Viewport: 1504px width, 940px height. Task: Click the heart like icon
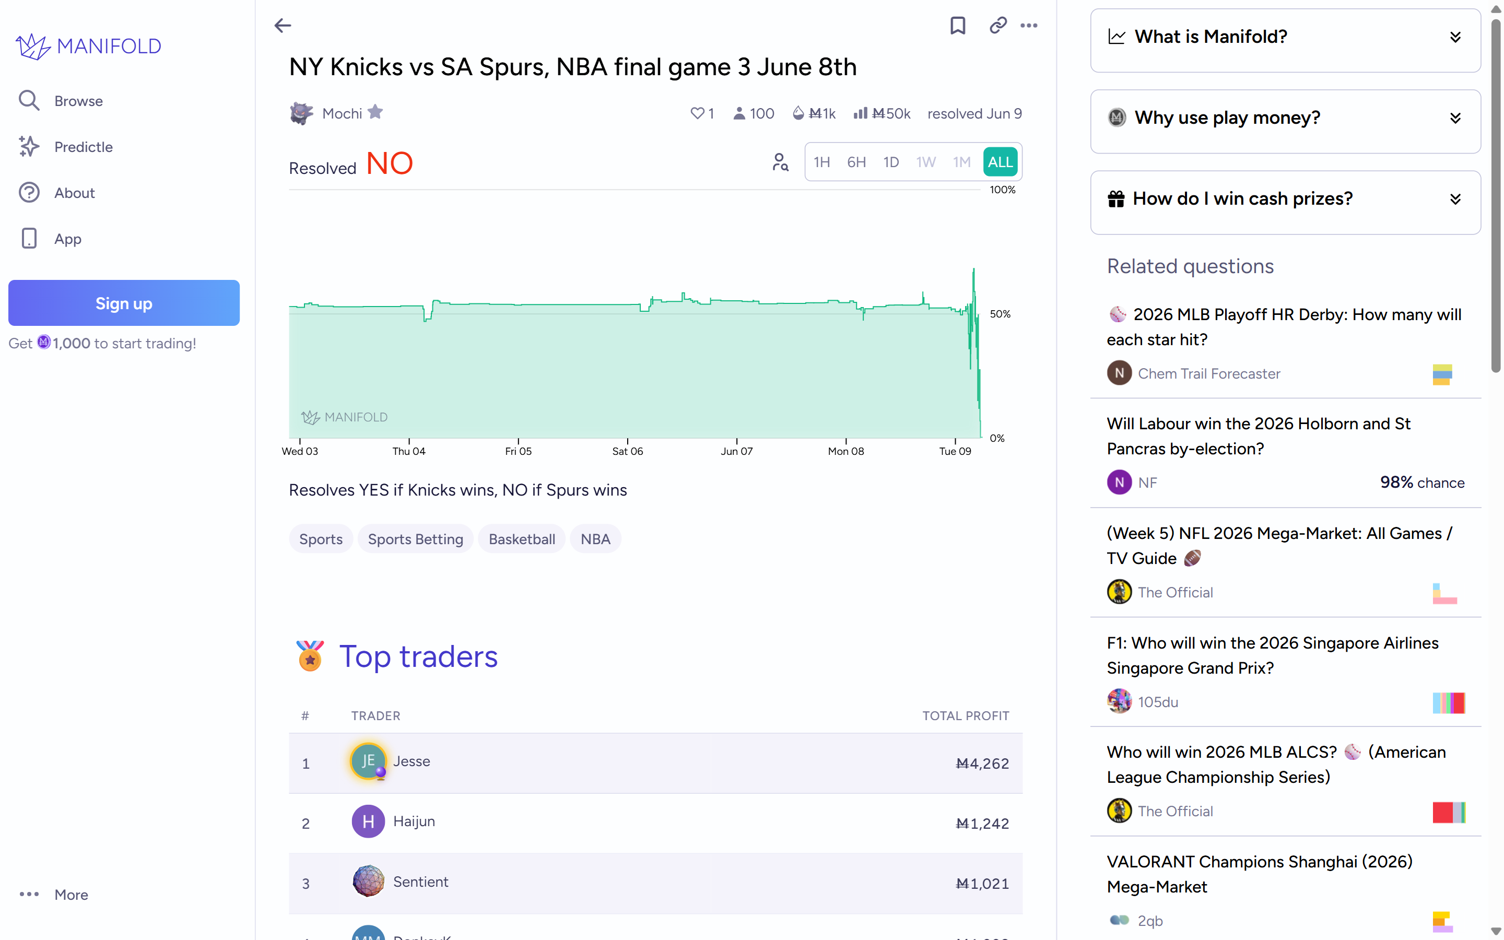[x=697, y=113]
